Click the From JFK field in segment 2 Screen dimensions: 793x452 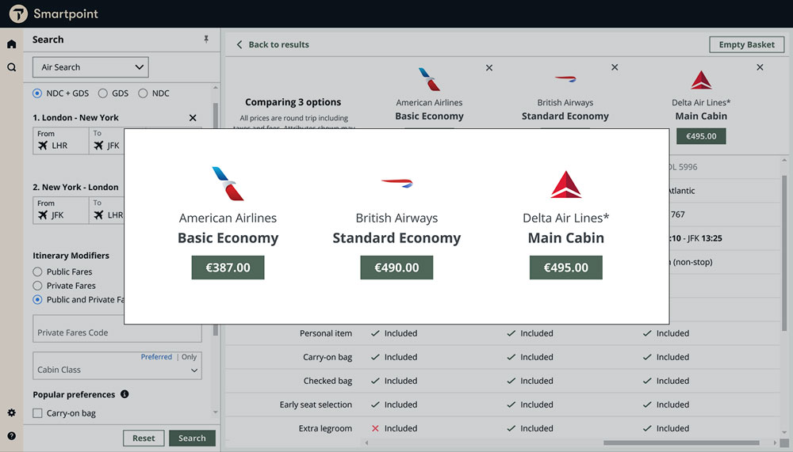[61, 210]
